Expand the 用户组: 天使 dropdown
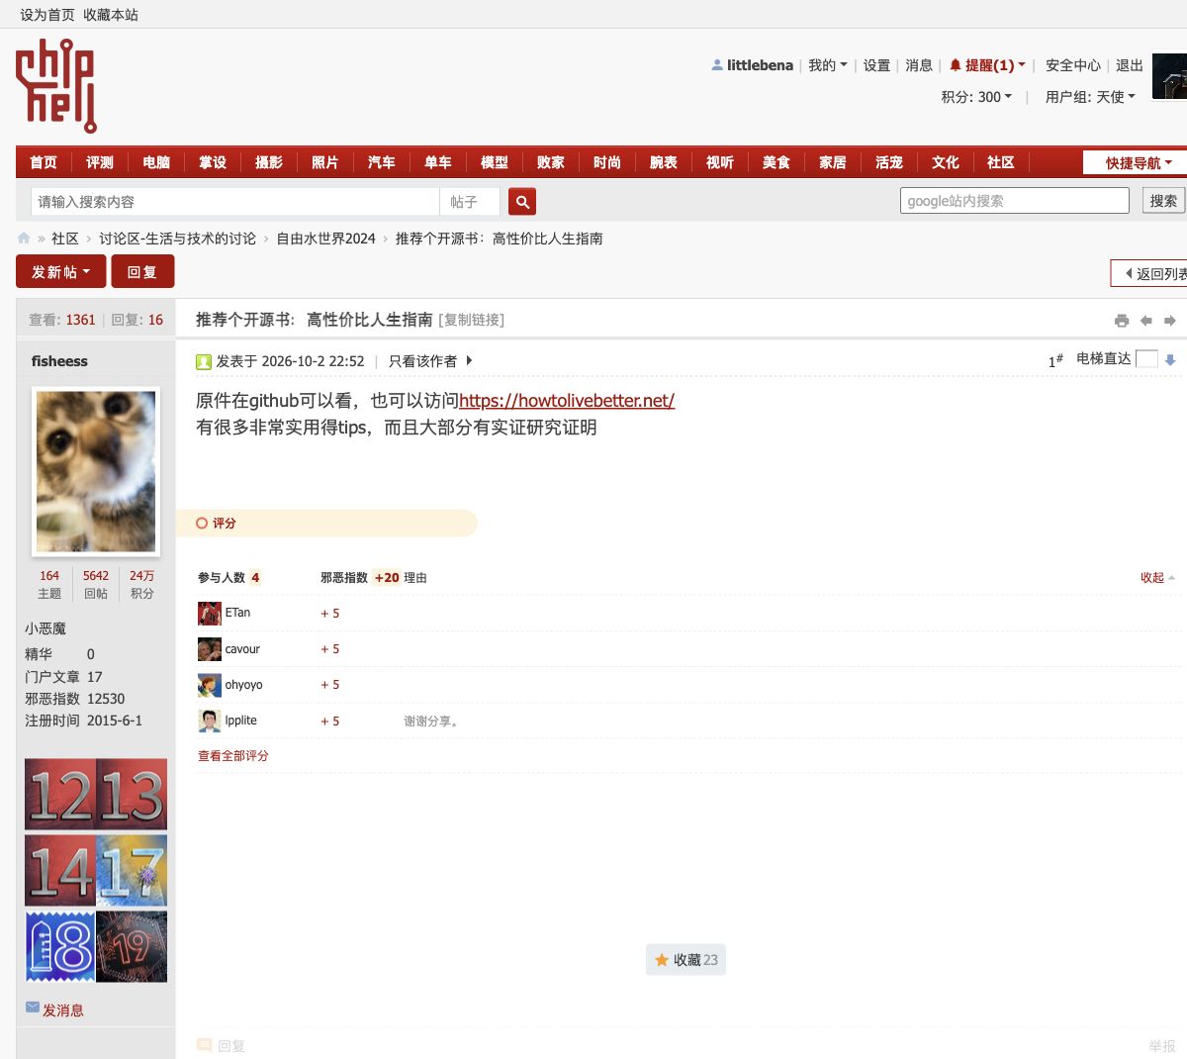The image size is (1187, 1059). tap(1090, 97)
